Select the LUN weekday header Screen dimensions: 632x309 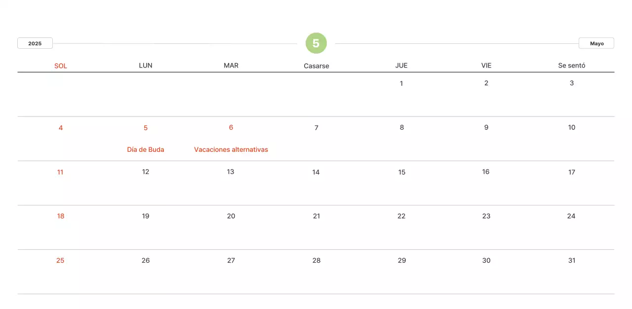point(146,66)
